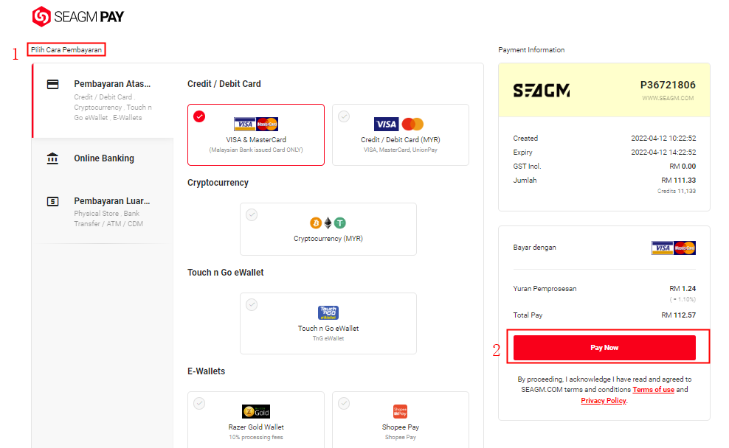Click the Payment Information heading
Image resolution: width=729 pixels, height=448 pixels.
tap(531, 49)
